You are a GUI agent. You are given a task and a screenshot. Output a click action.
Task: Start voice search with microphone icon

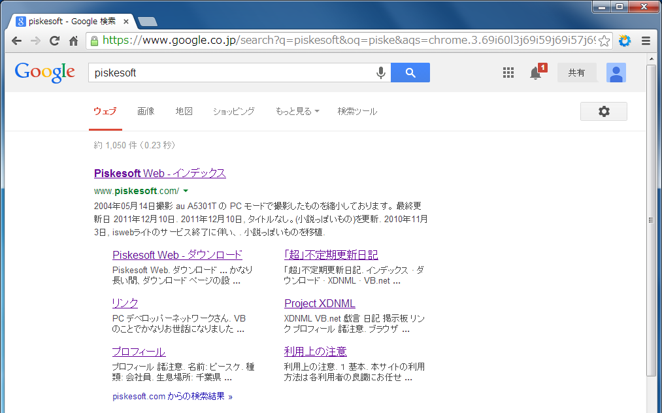click(x=381, y=73)
